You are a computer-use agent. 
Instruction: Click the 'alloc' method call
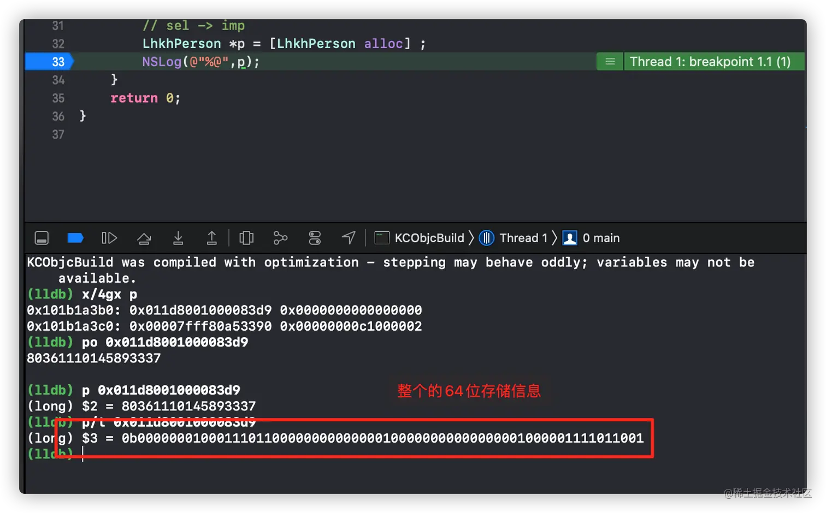[x=383, y=44]
